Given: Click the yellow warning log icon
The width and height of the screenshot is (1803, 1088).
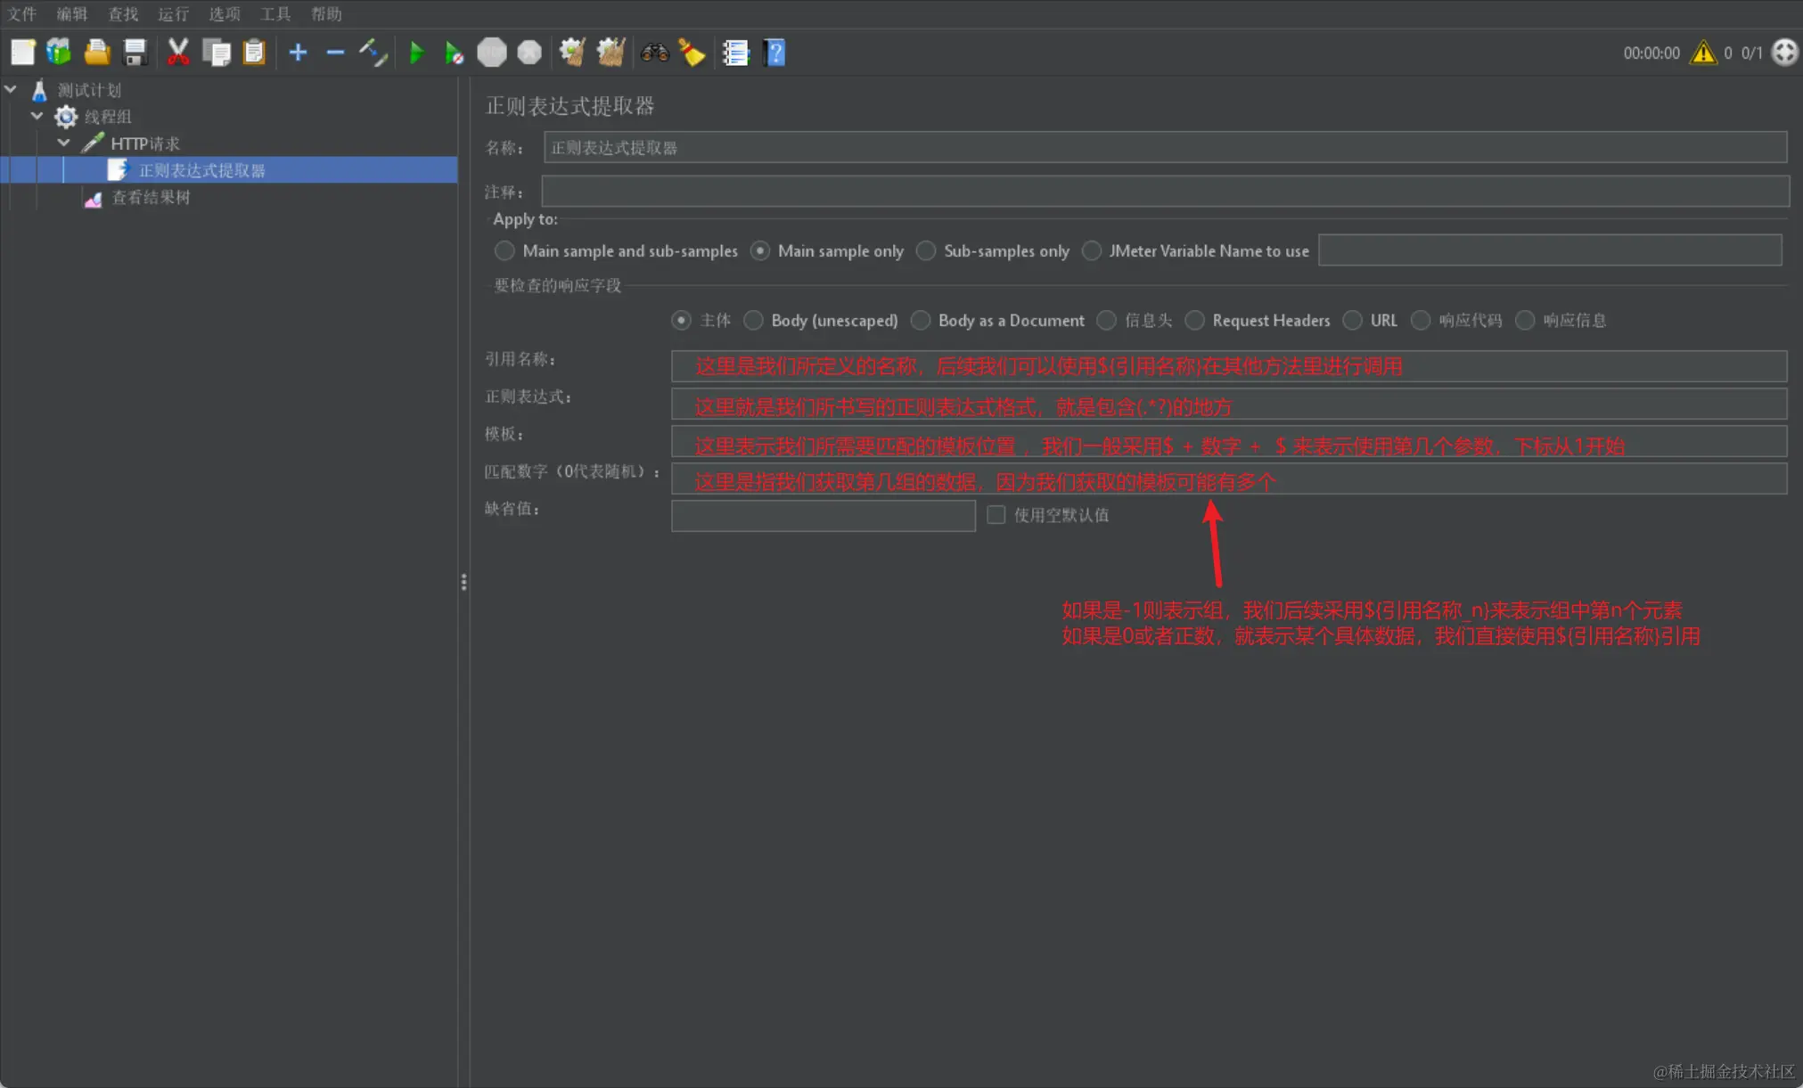Looking at the screenshot, I should (1703, 53).
